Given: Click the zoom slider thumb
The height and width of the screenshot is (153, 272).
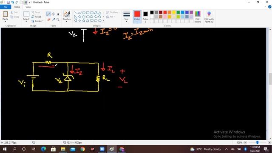Looking at the screenshot, I should pyautogui.click(x=258, y=142).
